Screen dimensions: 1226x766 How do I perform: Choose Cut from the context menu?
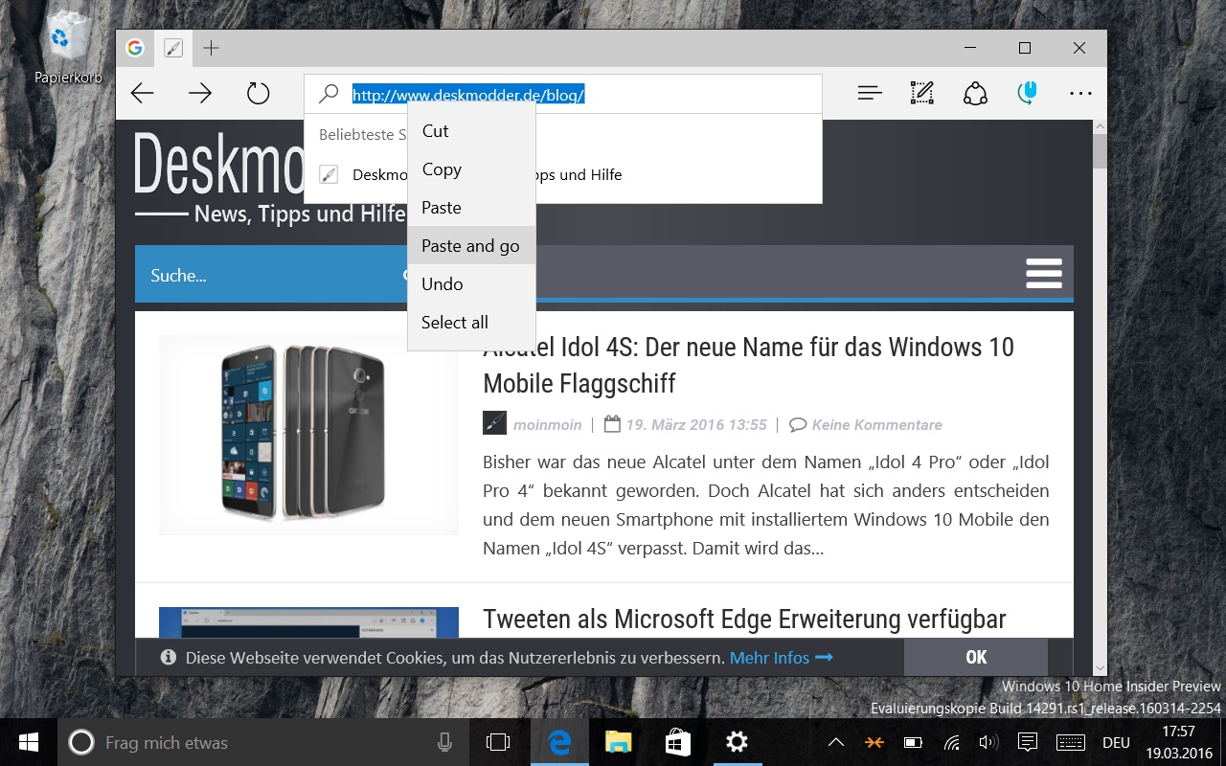click(x=471, y=131)
